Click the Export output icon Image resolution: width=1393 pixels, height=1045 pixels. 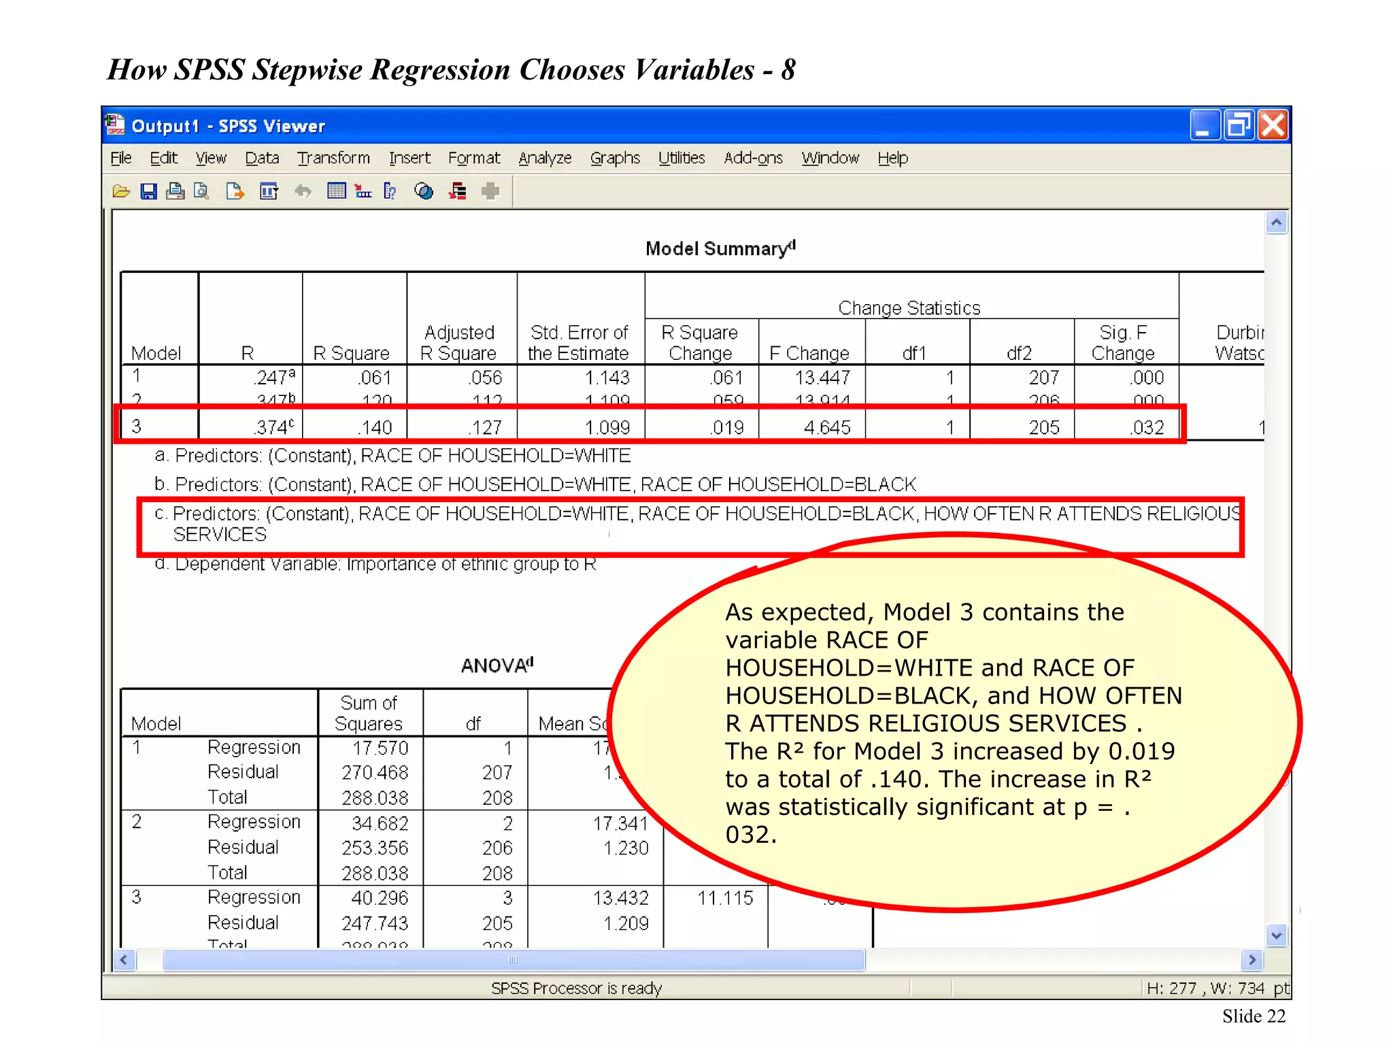click(235, 192)
